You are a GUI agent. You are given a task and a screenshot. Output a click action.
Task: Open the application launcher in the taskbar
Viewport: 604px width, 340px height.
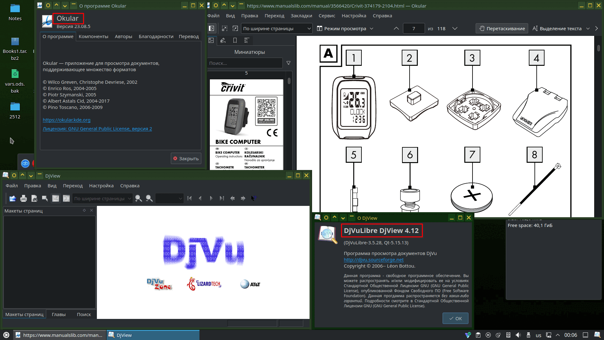click(6, 335)
